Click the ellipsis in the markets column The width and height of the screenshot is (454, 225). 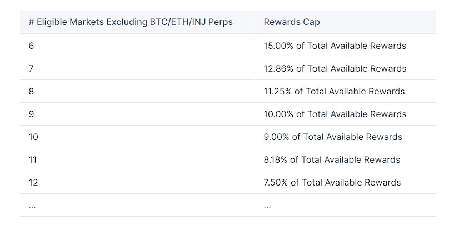click(32, 206)
